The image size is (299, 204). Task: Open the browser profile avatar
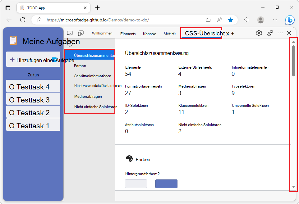click(x=261, y=20)
